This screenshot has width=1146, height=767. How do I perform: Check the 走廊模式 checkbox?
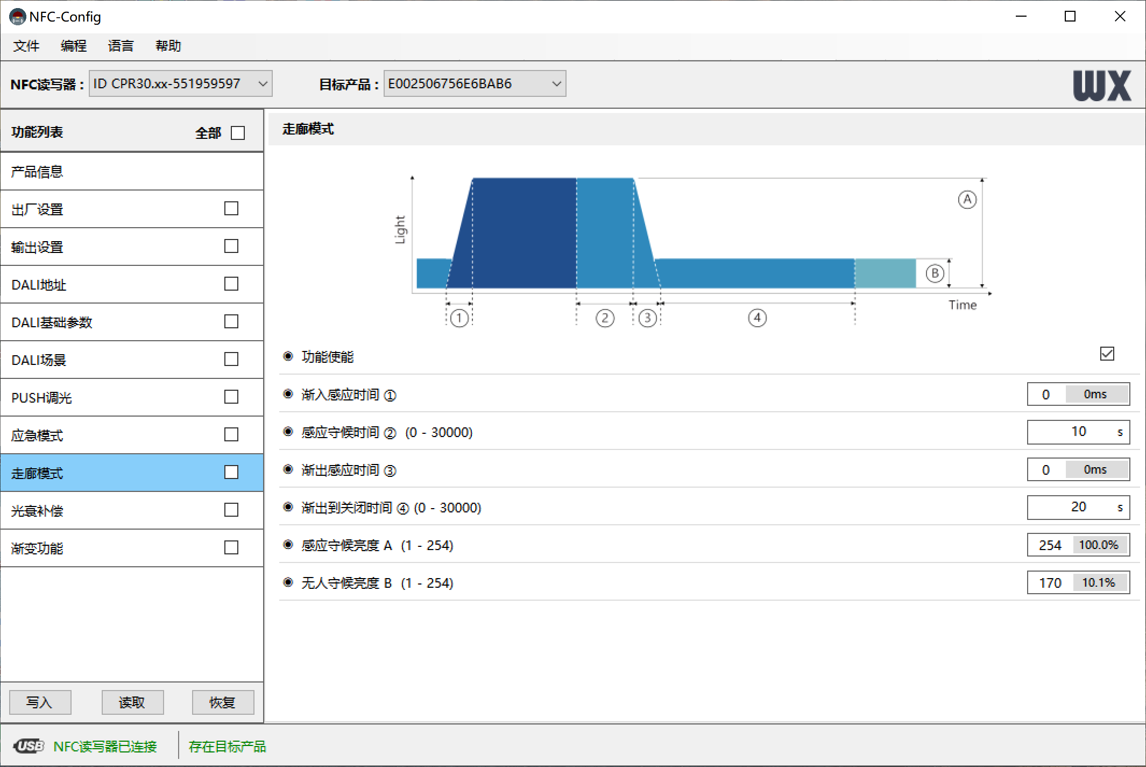231,472
